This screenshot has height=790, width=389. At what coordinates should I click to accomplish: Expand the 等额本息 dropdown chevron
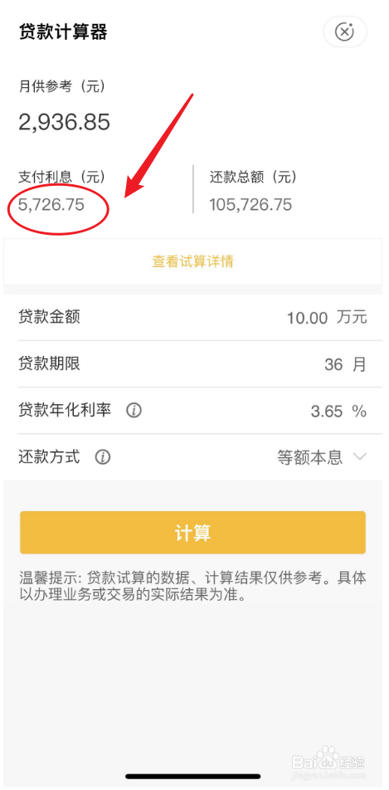coord(360,457)
